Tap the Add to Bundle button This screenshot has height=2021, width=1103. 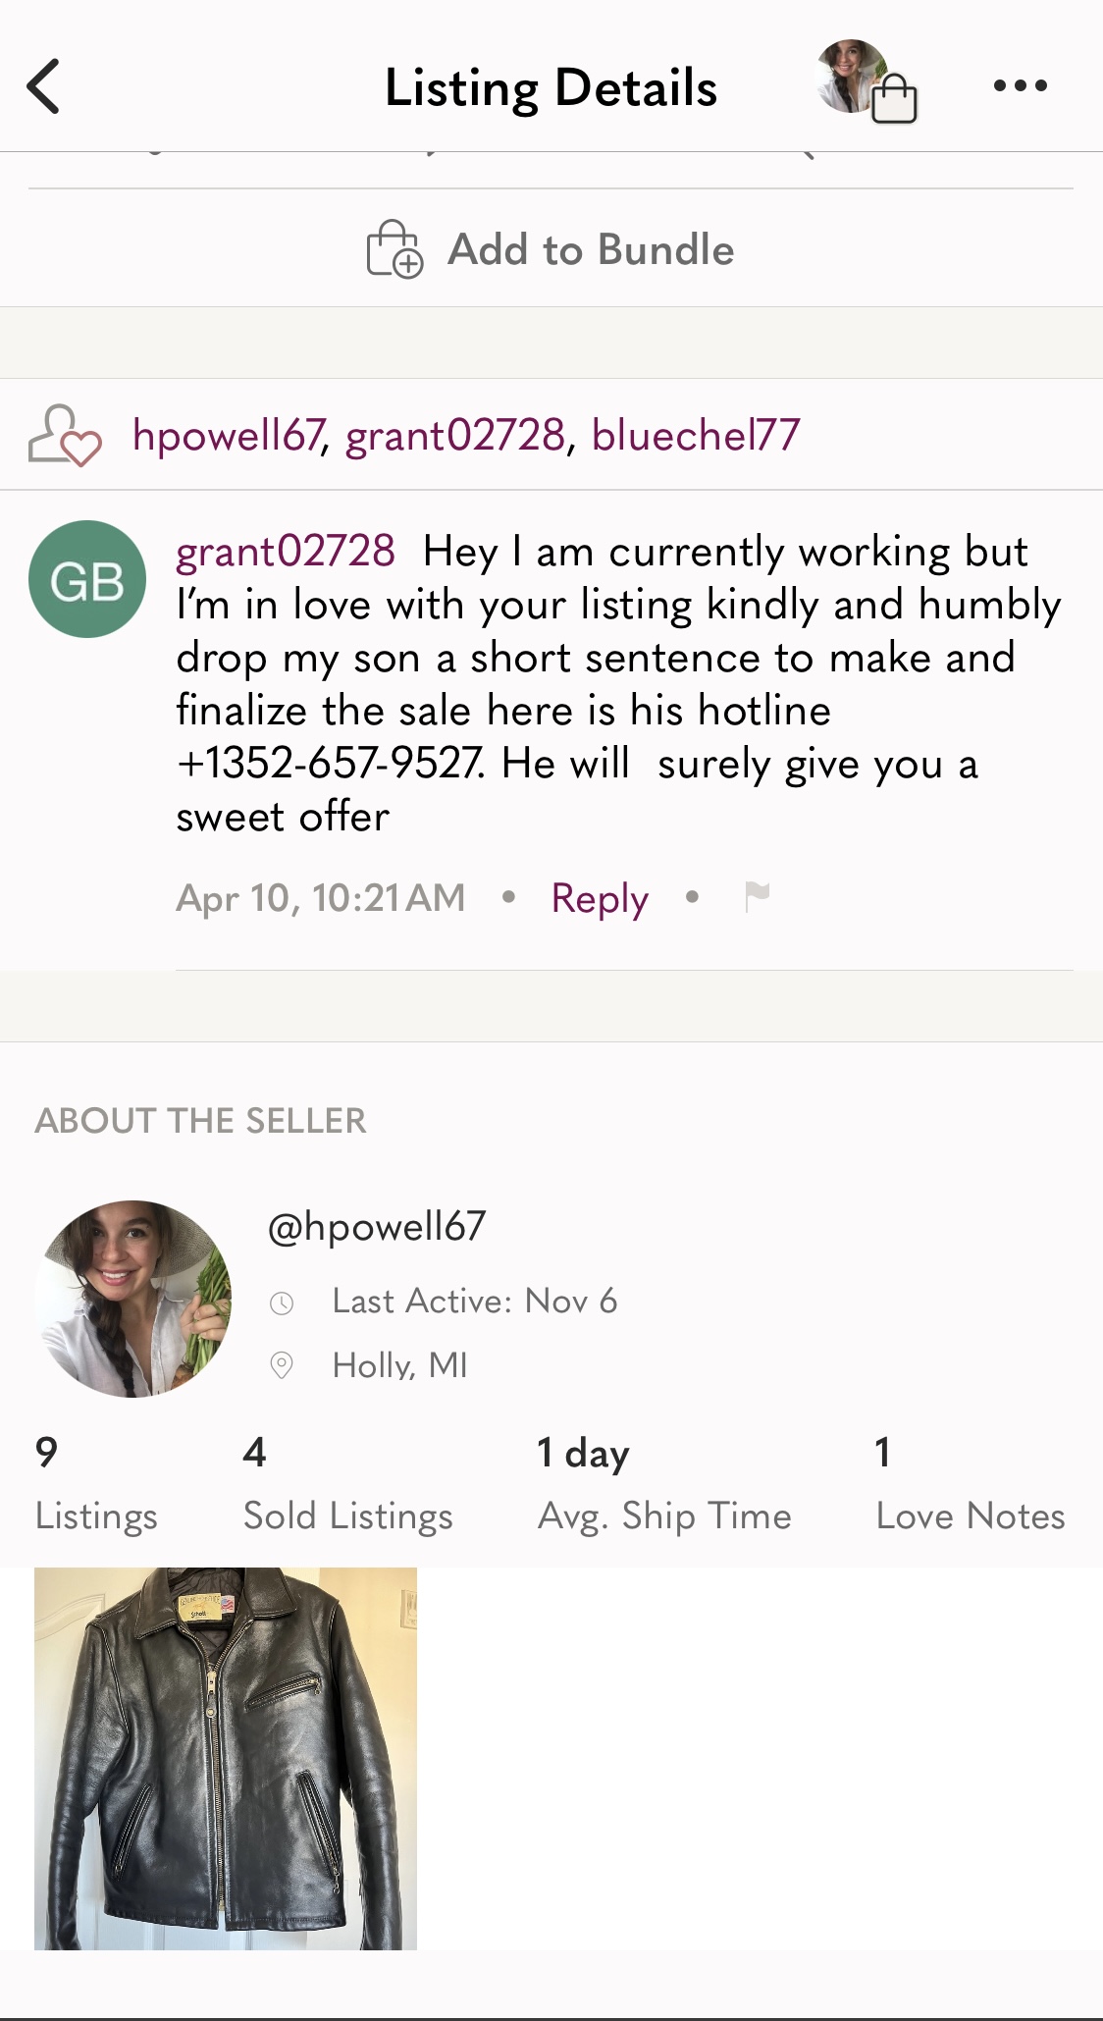(x=551, y=249)
